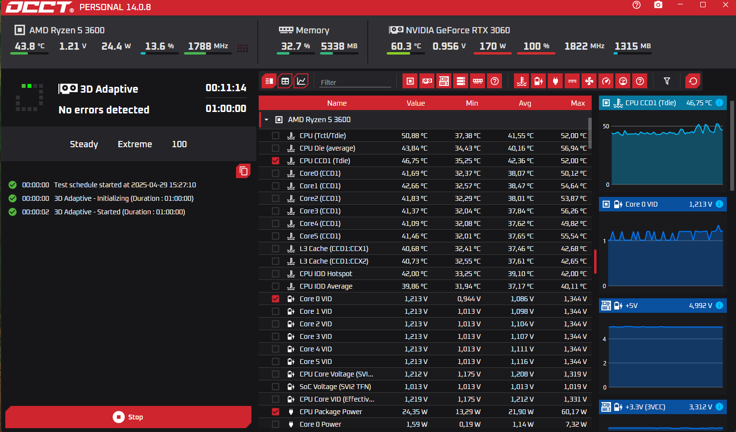Click the sensor table vertical scrollbar
The image size is (736, 432).
pyautogui.click(x=590, y=133)
